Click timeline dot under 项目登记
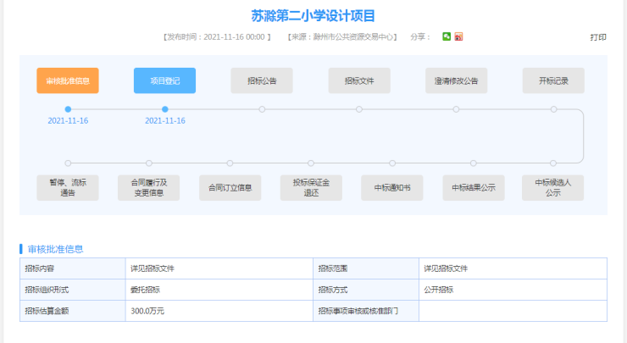This screenshot has width=627, height=343. click(x=165, y=109)
